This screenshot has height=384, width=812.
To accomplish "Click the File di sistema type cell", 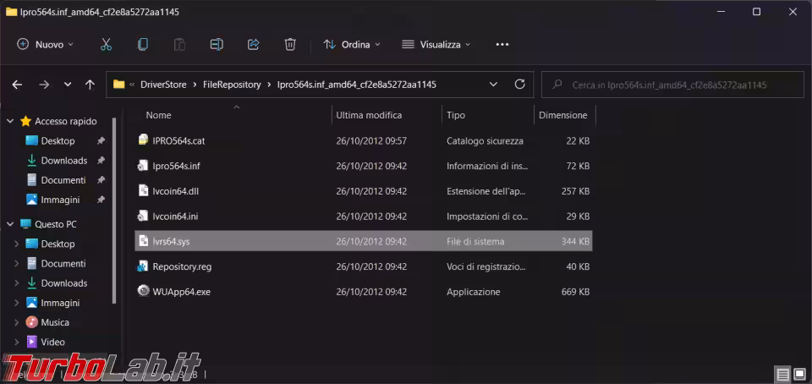I will point(475,241).
